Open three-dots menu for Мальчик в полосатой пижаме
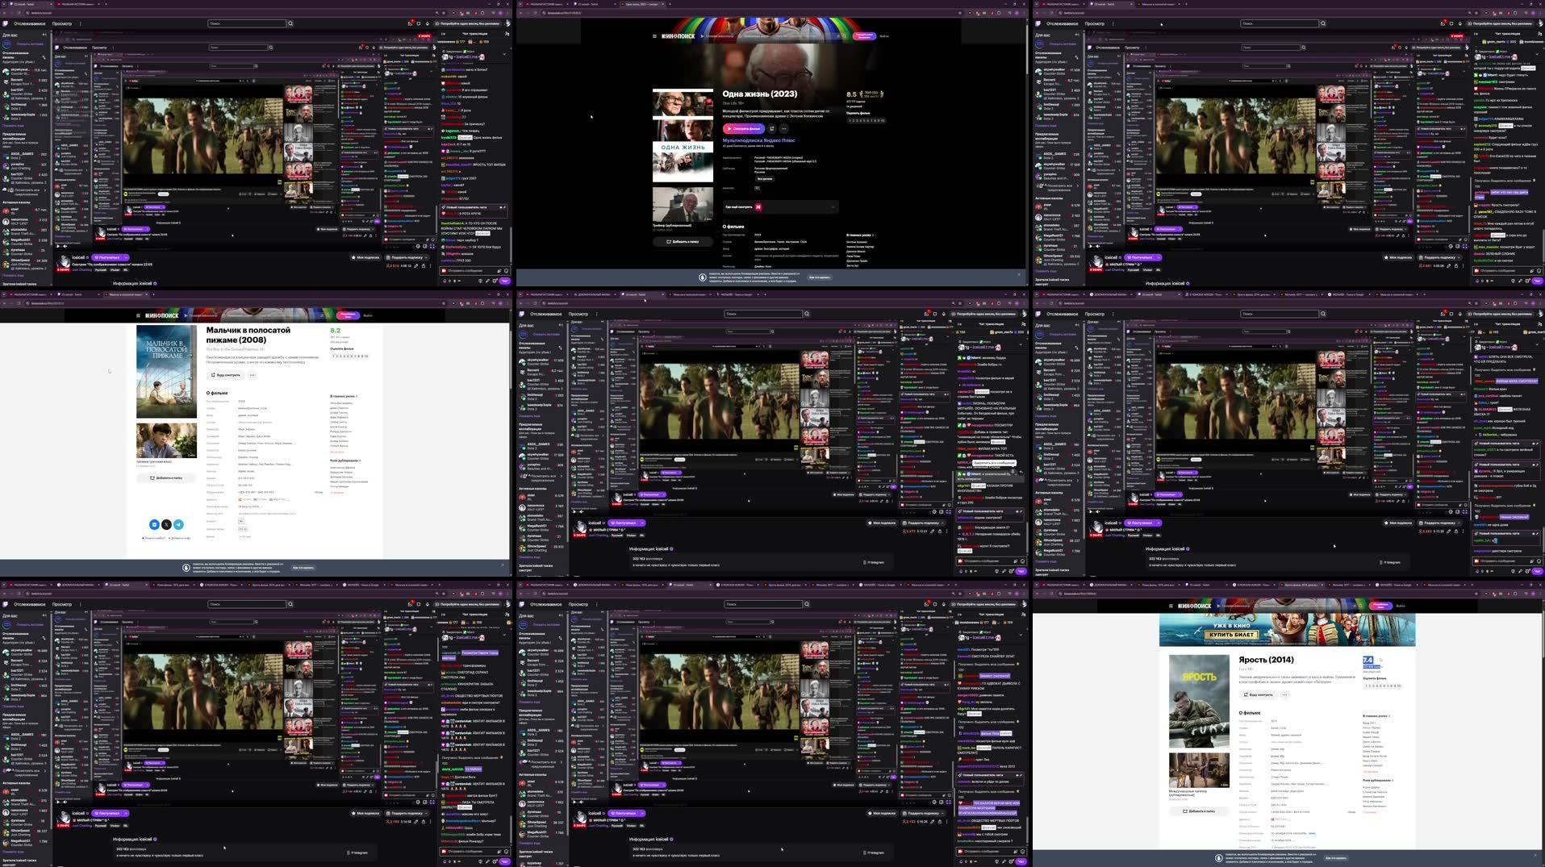Viewport: 1545px width, 867px height. (x=252, y=375)
